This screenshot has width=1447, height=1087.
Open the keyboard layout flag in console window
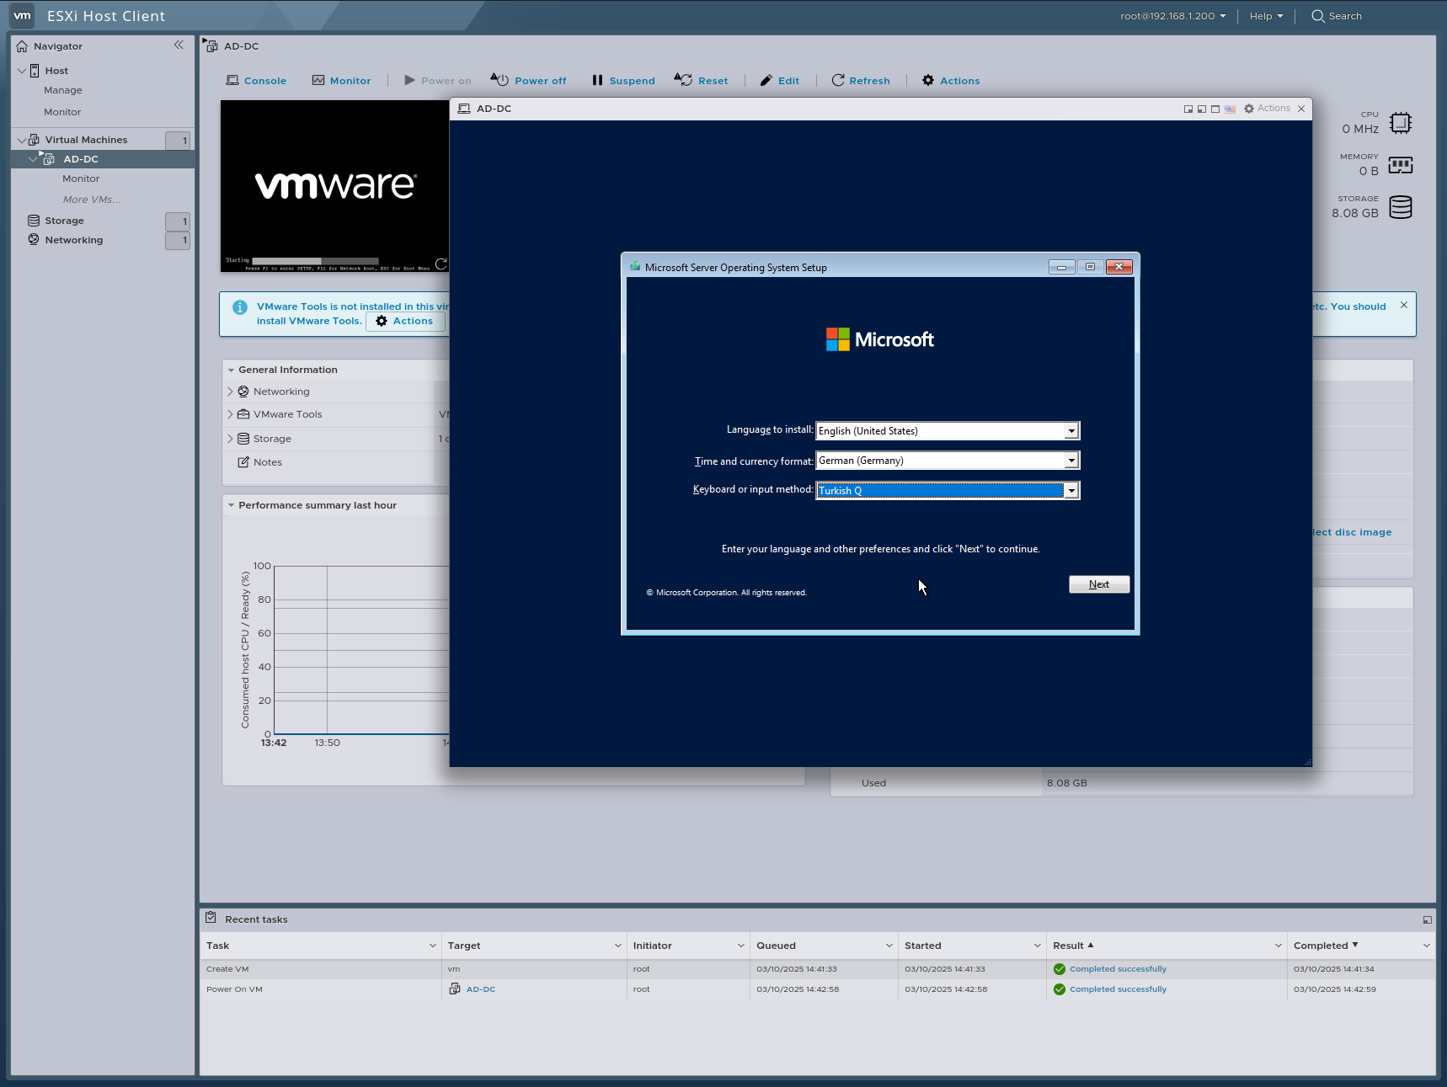coord(1231,109)
